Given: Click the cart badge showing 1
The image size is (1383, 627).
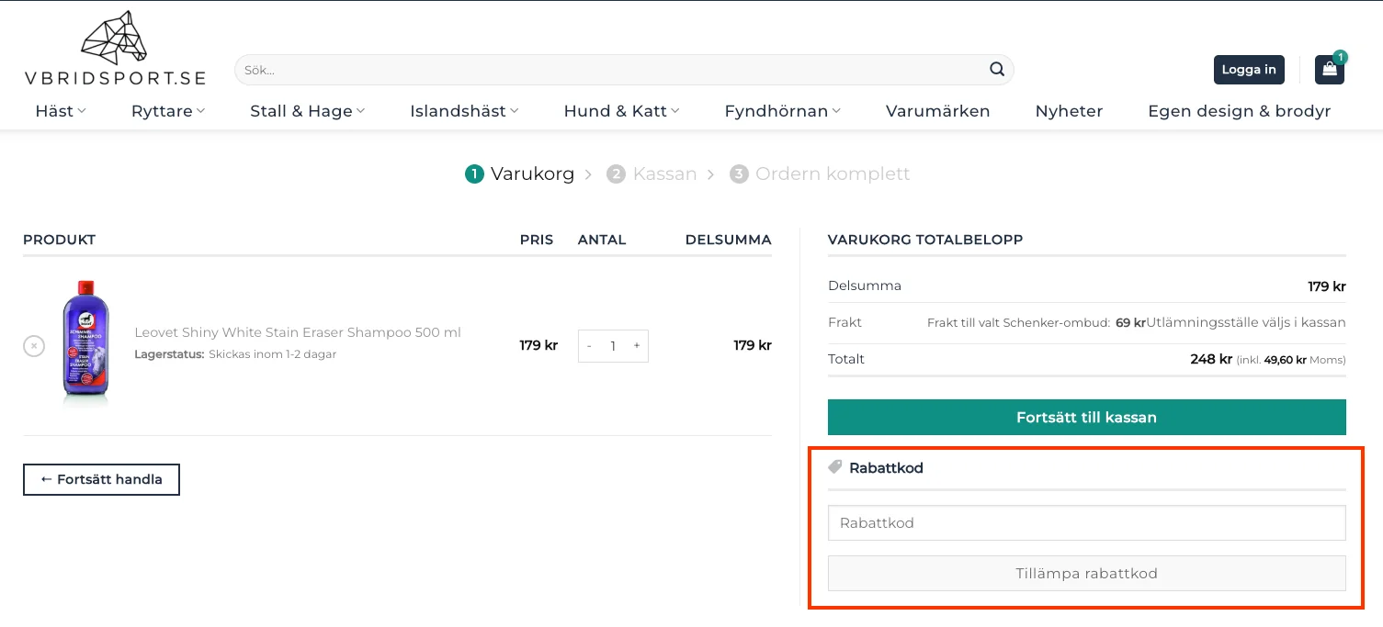Looking at the screenshot, I should 1341,57.
